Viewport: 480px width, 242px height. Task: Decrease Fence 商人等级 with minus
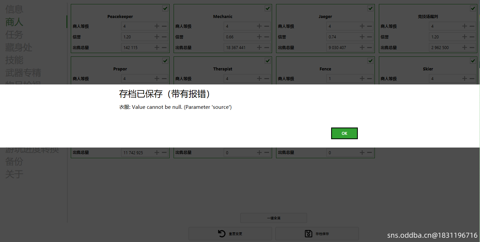coord(370,78)
